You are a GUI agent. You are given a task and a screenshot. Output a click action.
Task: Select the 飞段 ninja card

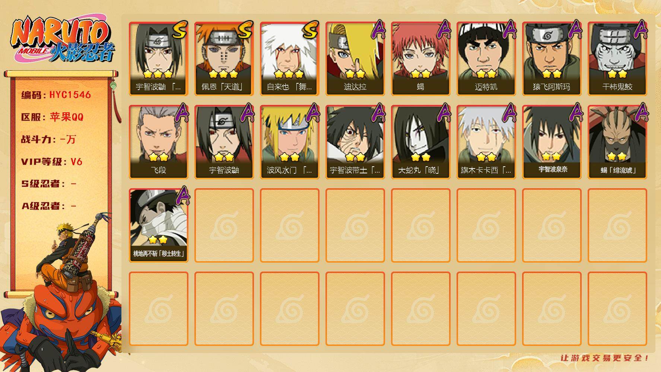[x=158, y=142]
